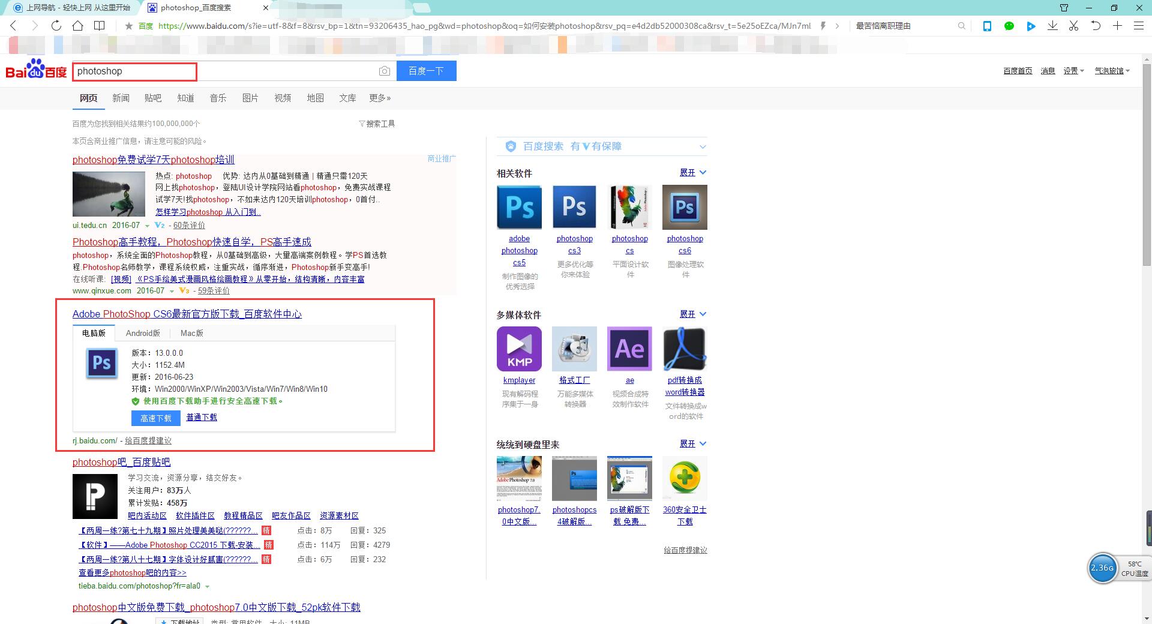
Task: Click the 百度一下 search button
Action: coord(426,71)
